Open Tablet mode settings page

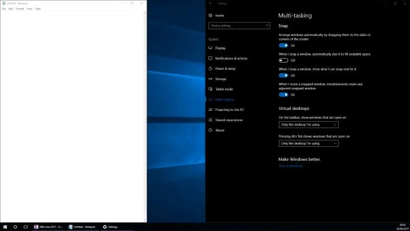tap(224, 89)
